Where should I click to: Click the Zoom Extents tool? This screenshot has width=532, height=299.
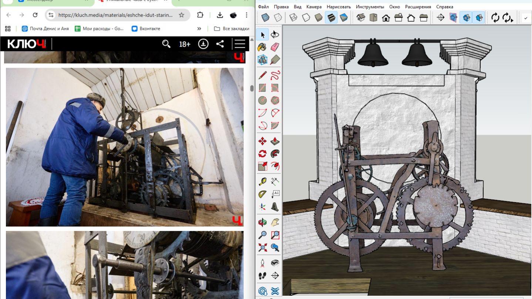(x=262, y=247)
